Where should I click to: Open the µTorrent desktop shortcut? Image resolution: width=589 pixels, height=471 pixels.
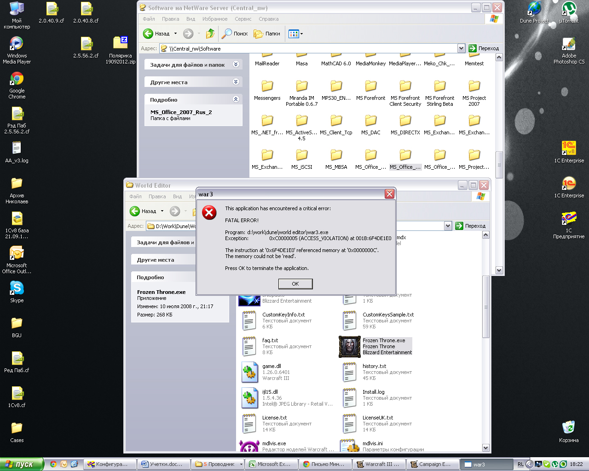[569, 12]
